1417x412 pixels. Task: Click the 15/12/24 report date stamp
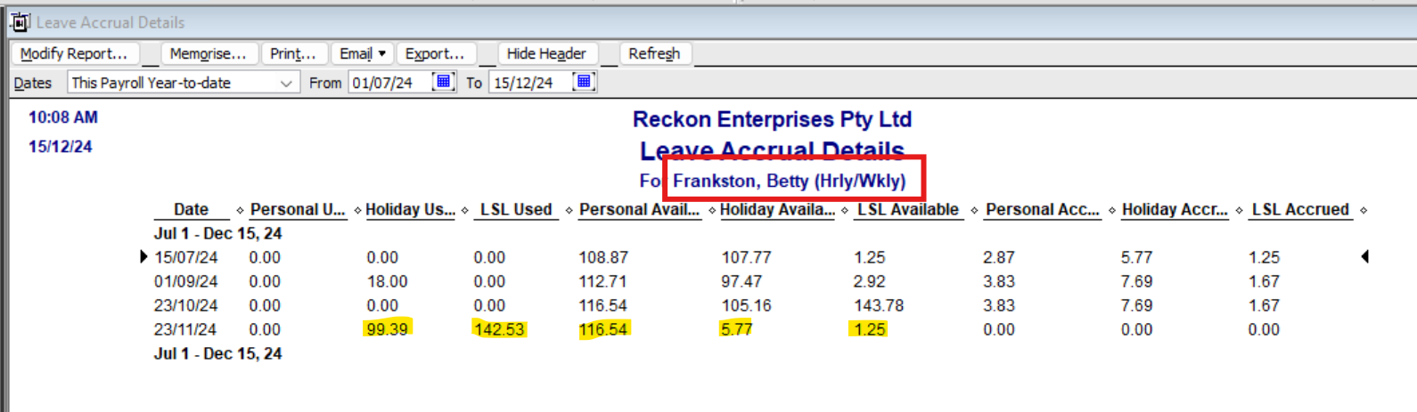pyautogui.click(x=60, y=147)
